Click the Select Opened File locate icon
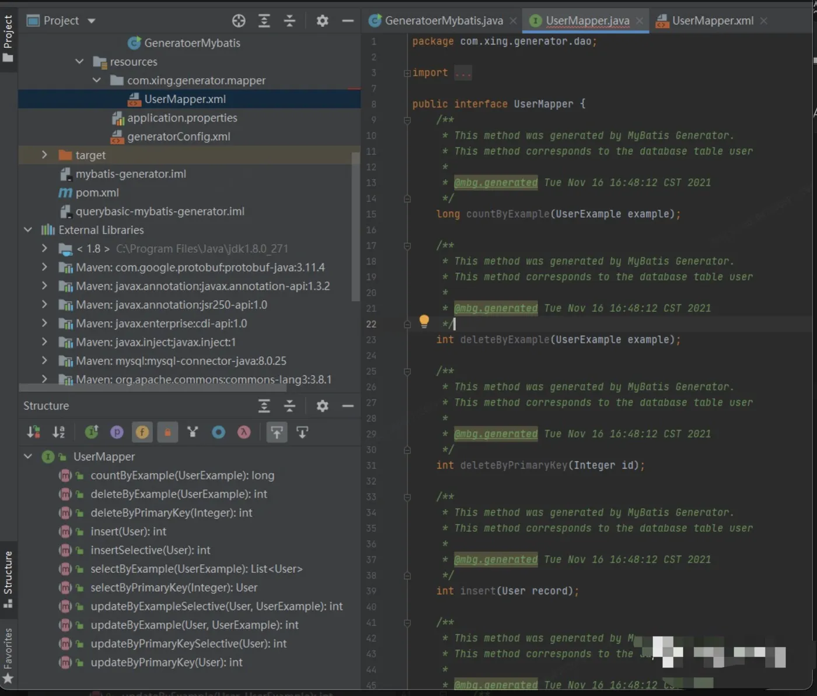817x696 pixels. (239, 21)
